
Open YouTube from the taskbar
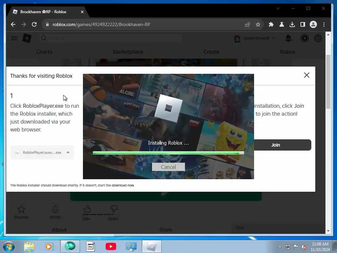pos(111,246)
